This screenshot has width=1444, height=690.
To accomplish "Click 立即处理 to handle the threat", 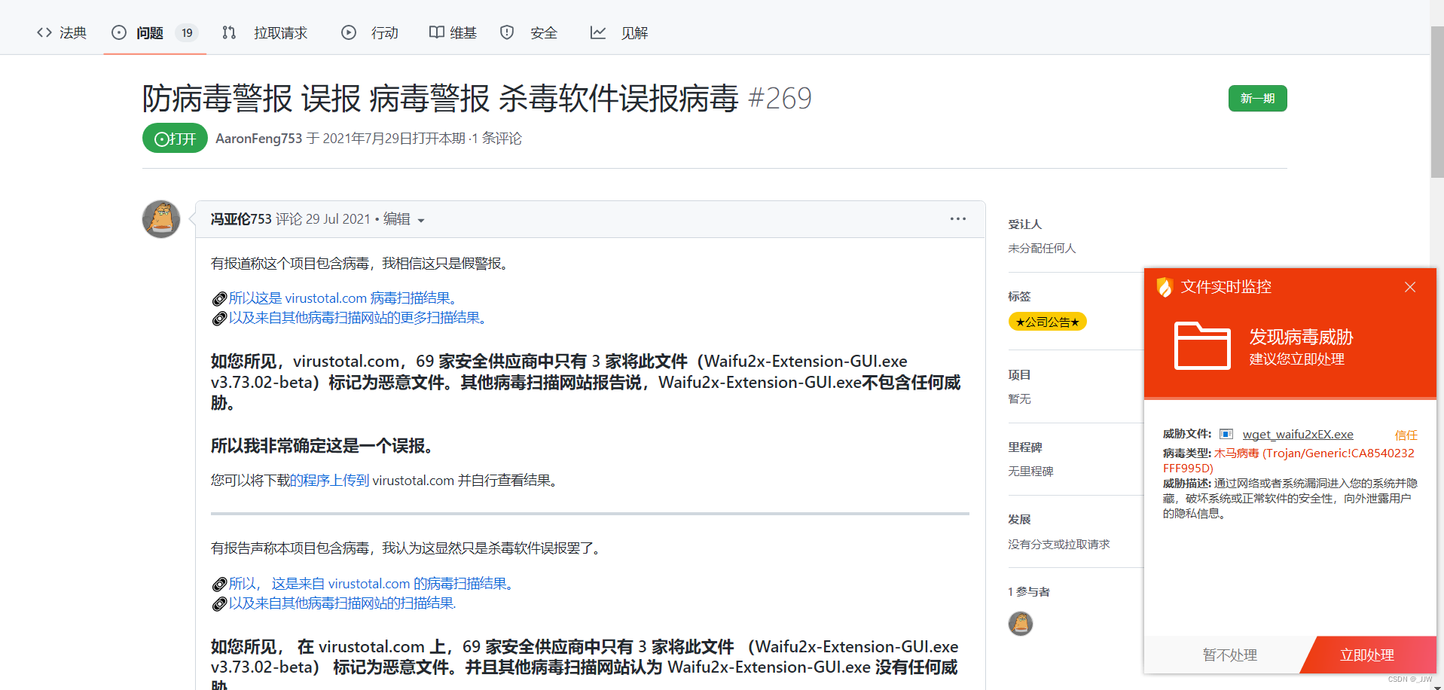I will coord(1368,655).
